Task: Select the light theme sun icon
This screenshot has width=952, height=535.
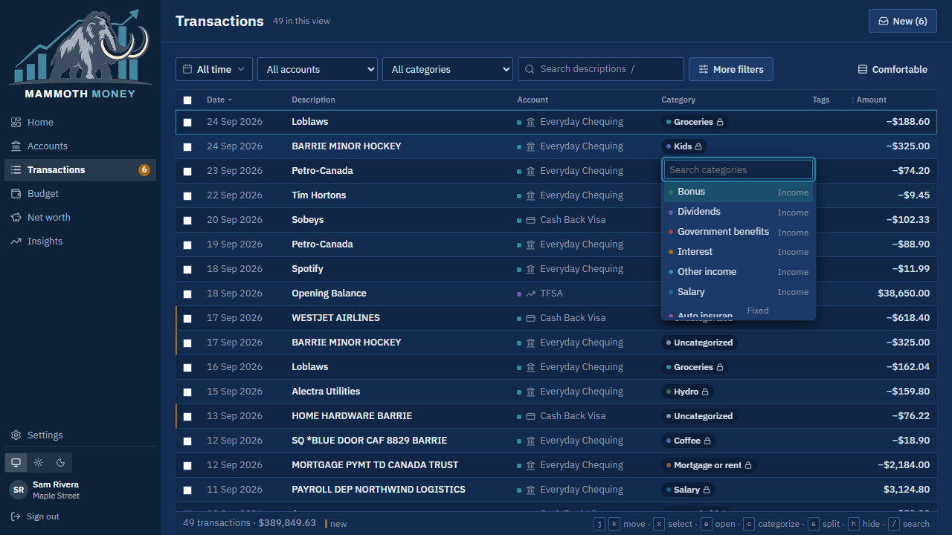Action: [38, 462]
